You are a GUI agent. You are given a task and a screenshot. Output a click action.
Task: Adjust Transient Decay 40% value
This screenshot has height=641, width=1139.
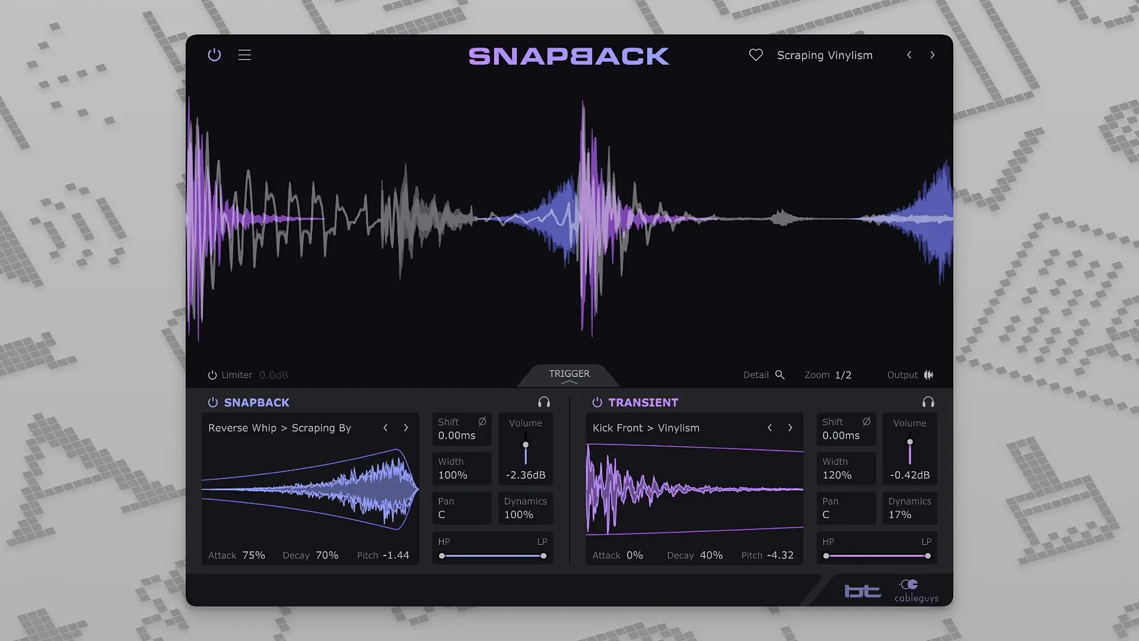pos(711,556)
